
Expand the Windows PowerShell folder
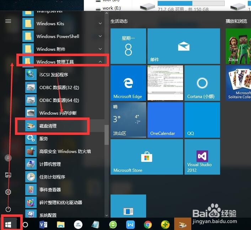(x=63, y=36)
